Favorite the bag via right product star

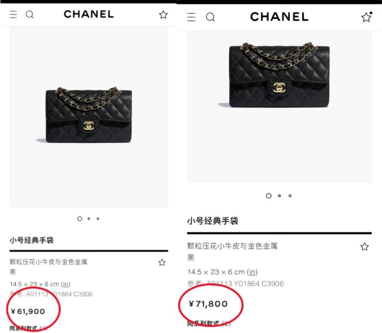point(364,247)
